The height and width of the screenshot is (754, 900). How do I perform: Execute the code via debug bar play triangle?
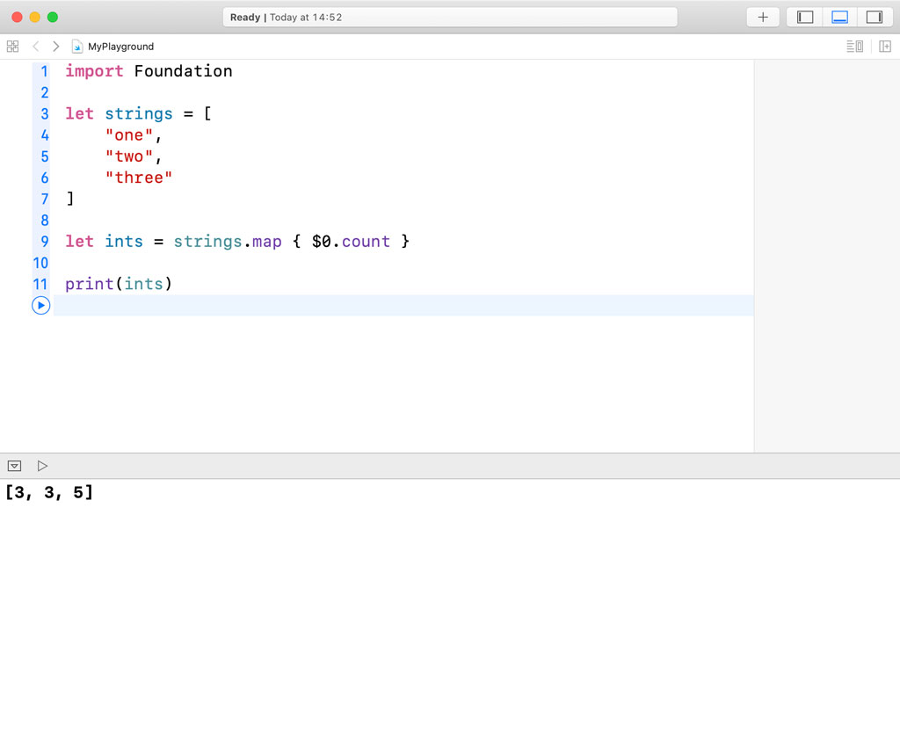coord(42,466)
